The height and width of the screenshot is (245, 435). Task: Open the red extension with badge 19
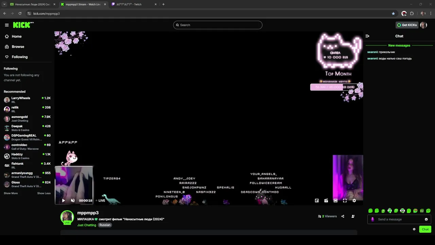pos(404,14)
